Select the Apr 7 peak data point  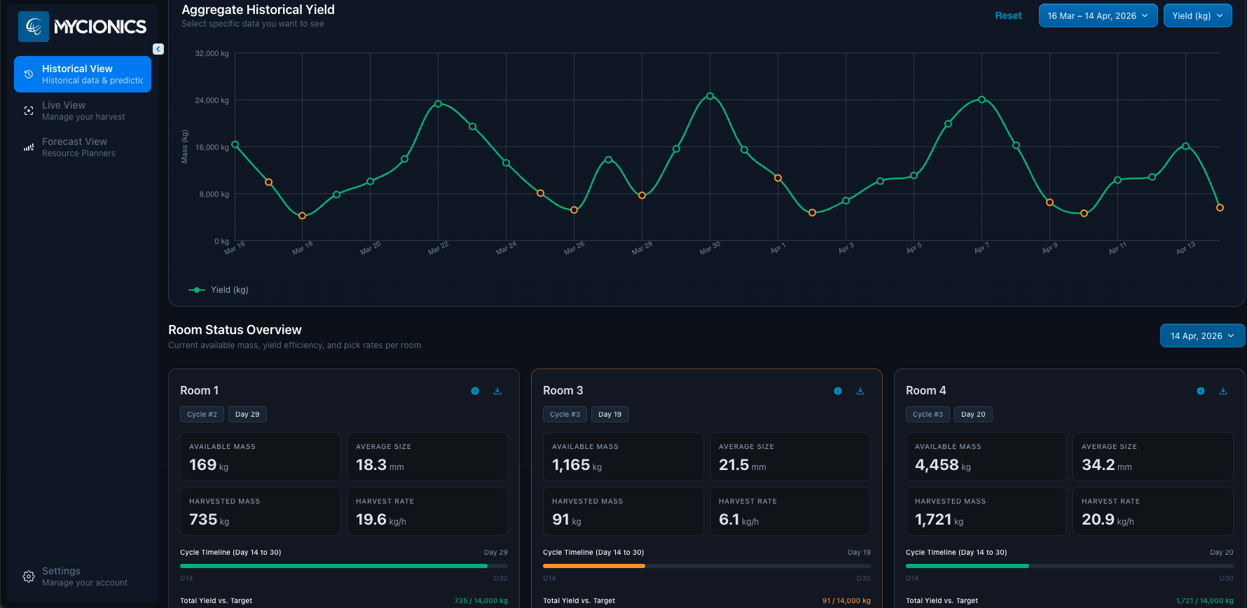pyautogui.click(x=981, y=99)
